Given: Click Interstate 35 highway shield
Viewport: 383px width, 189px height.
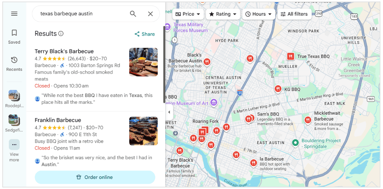Looking at the screenshot, I should (x=240, y=93).
